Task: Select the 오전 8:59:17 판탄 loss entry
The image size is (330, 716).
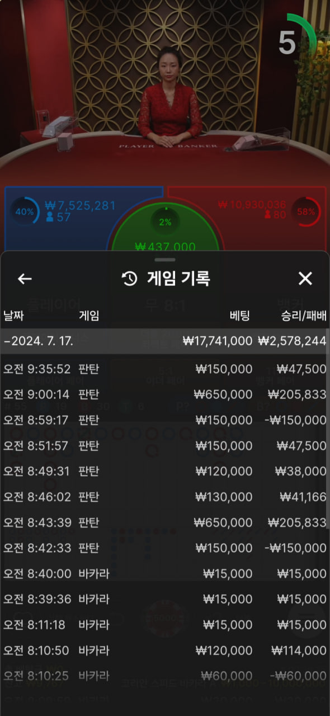Action: [x=164, y=420]
